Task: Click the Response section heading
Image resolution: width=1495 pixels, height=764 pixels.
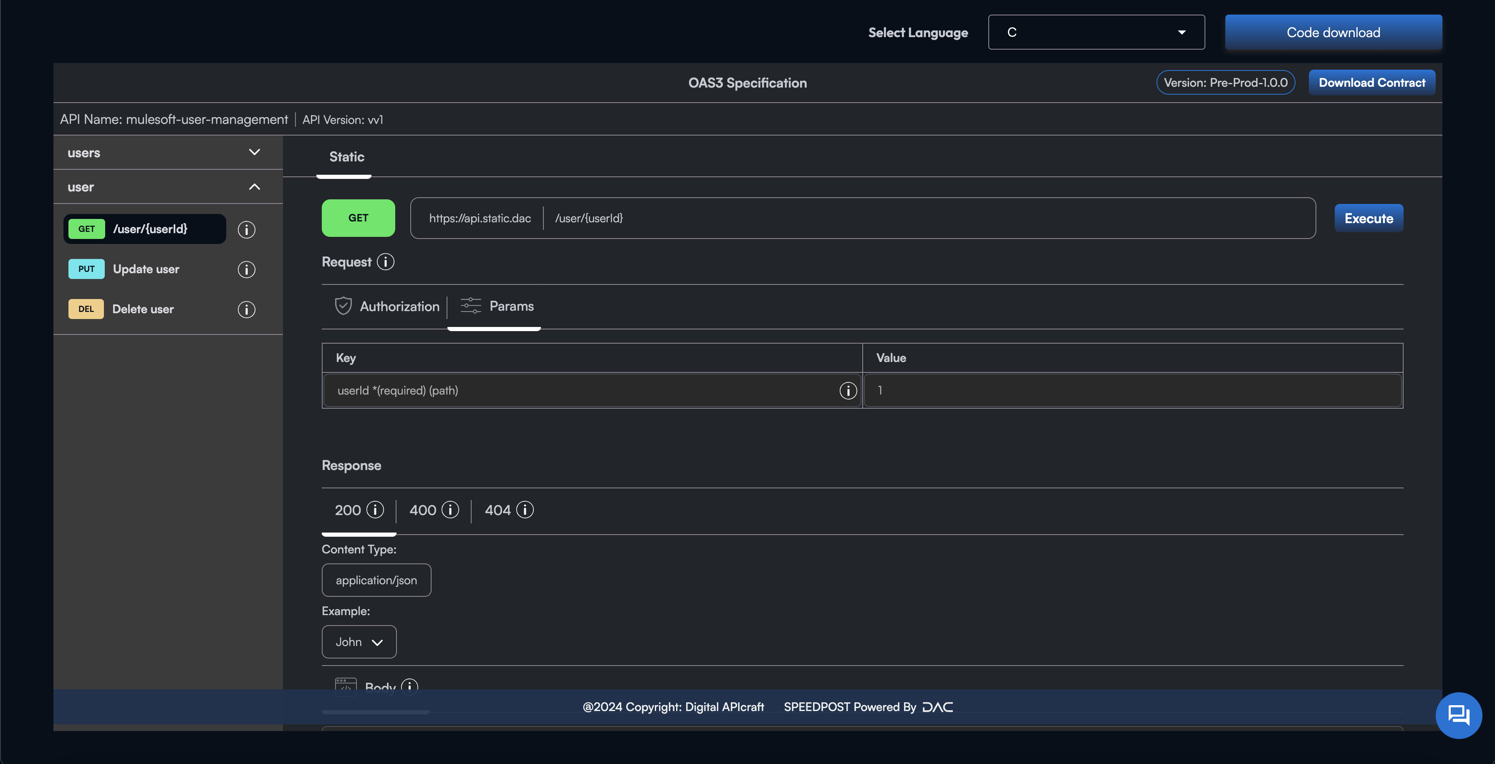Action: coord(351,465)
